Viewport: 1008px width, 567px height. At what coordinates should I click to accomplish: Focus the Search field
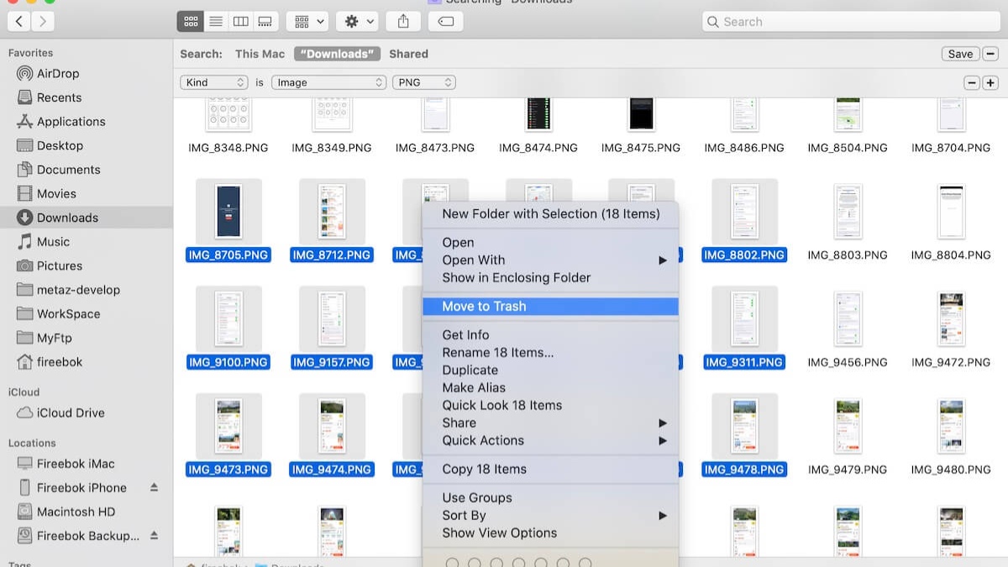[851, 22]
